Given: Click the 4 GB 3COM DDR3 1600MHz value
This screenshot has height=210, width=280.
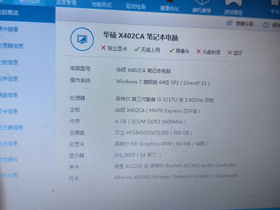Looking at the screenshot, I should 151,121.
